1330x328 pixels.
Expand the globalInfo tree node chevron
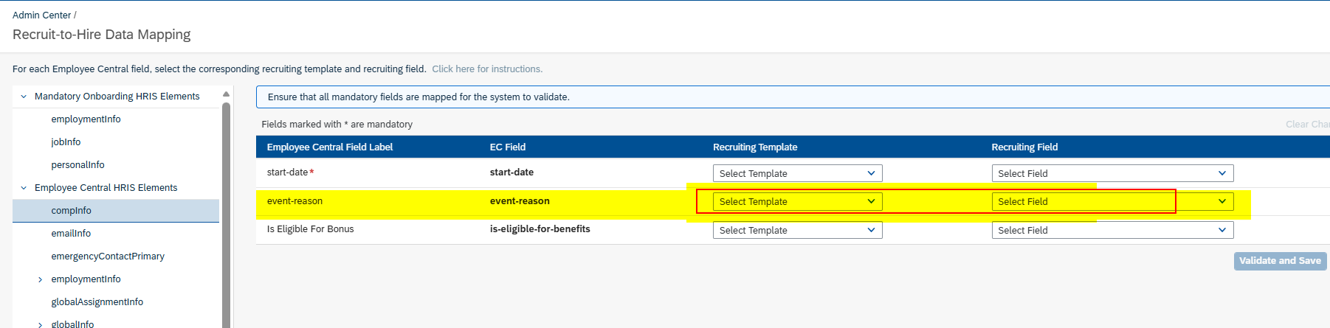(40, 324)
